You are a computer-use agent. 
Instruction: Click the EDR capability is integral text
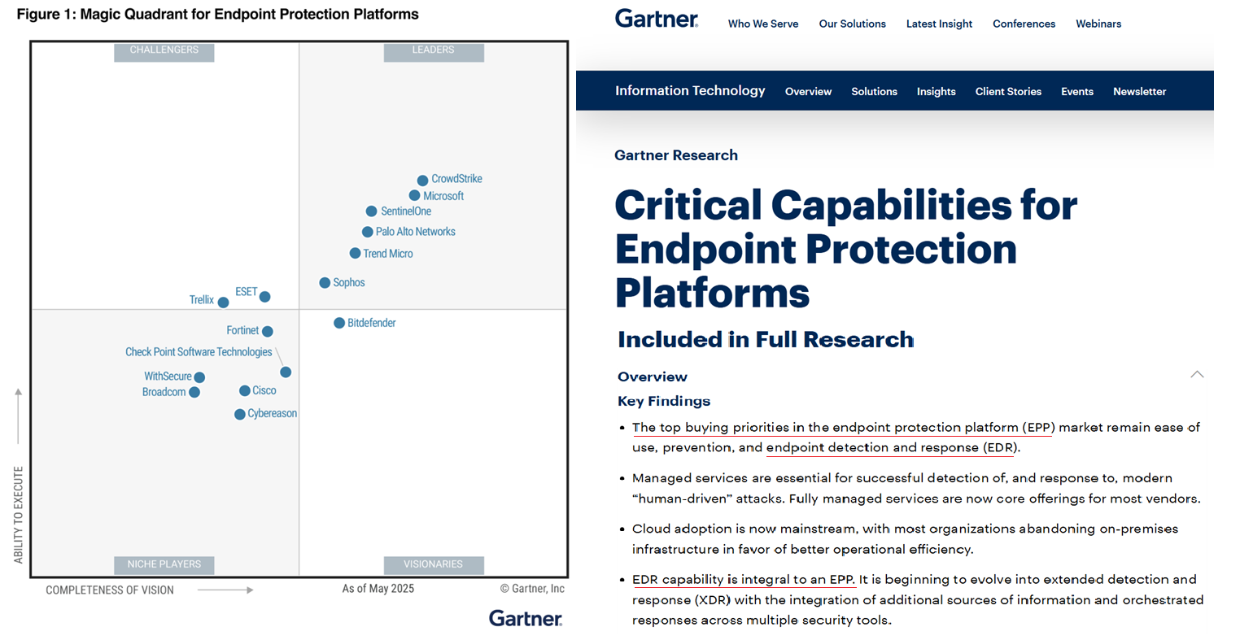coord(744,580)
